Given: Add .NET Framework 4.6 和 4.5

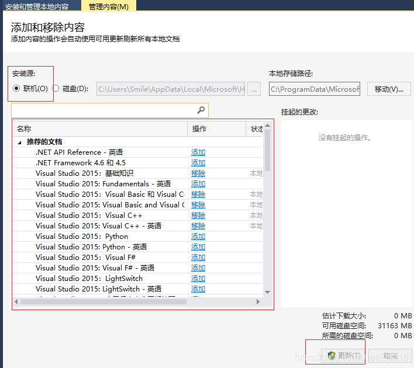Looking at the screenshot, I should tap(198, 163).
